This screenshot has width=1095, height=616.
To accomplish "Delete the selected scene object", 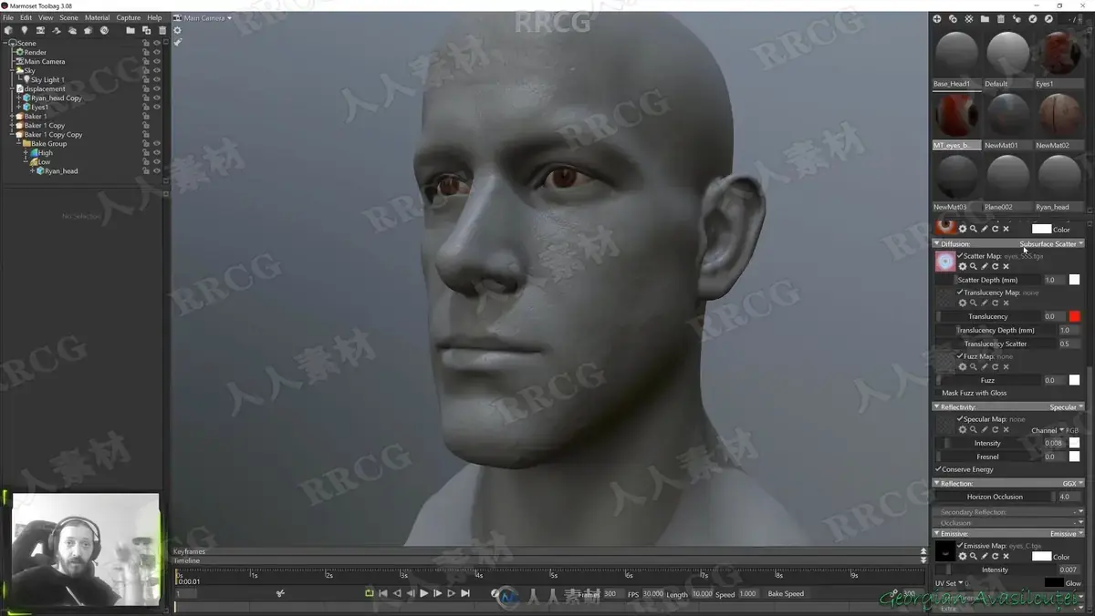I will click(x=162, y=30).
